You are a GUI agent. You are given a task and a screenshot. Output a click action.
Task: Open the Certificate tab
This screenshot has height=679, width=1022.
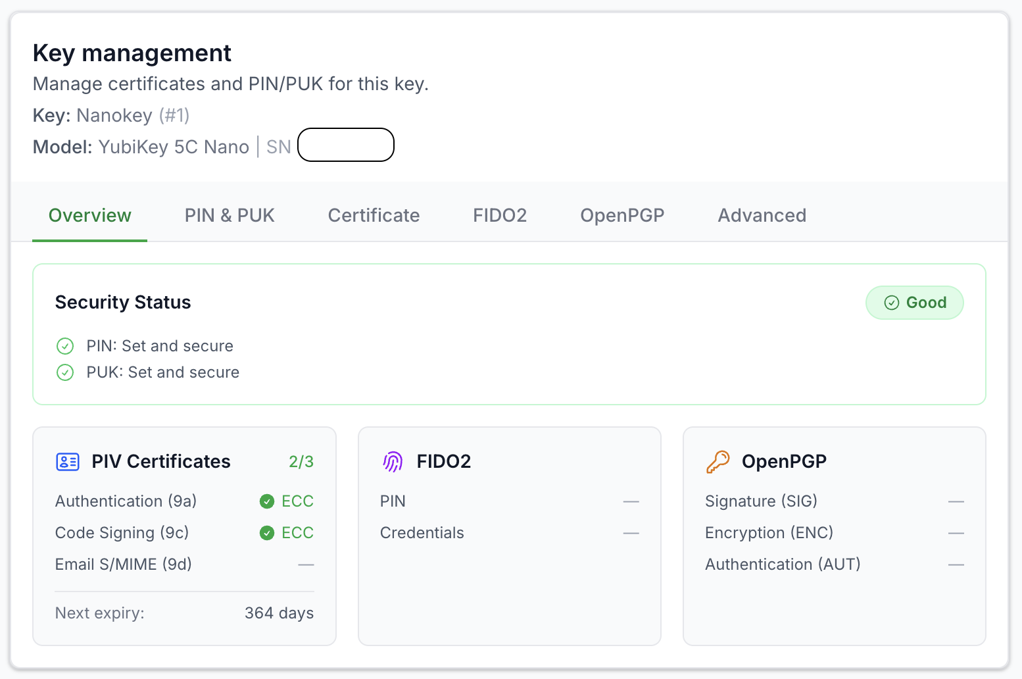374,215
